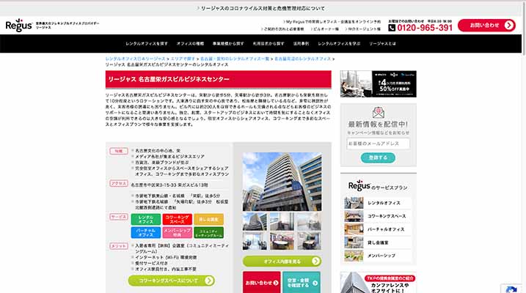Click the arrow icon on the オフィス内部を見る button
Image resolution: width=526 pixels, height=293 pixels.
[x=315, y=262]
